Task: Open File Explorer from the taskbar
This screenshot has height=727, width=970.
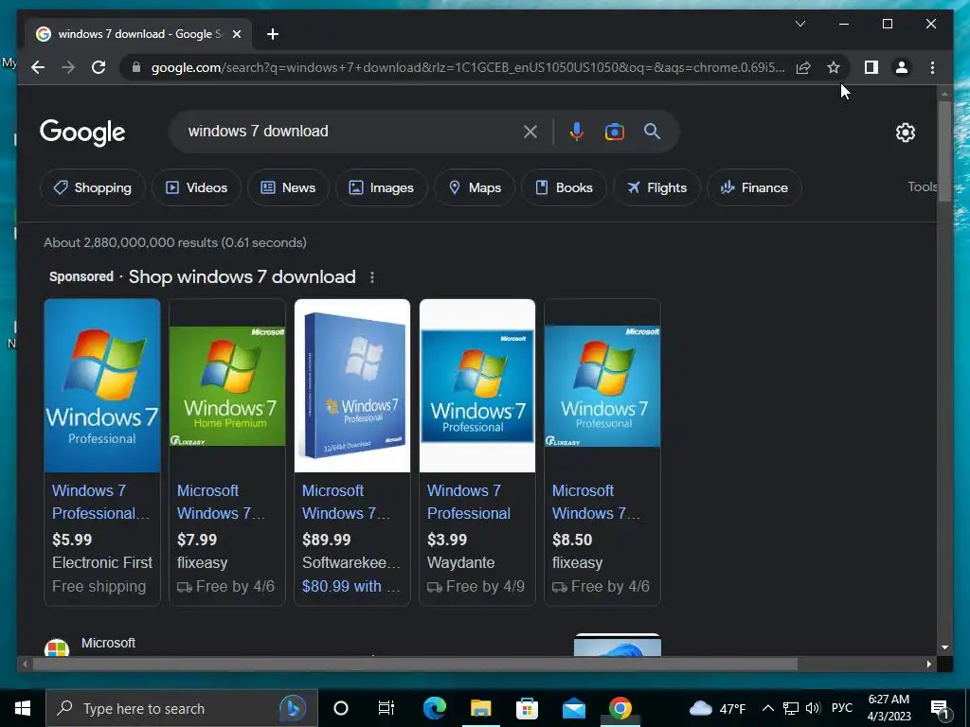Action: [x=480, y=708]
